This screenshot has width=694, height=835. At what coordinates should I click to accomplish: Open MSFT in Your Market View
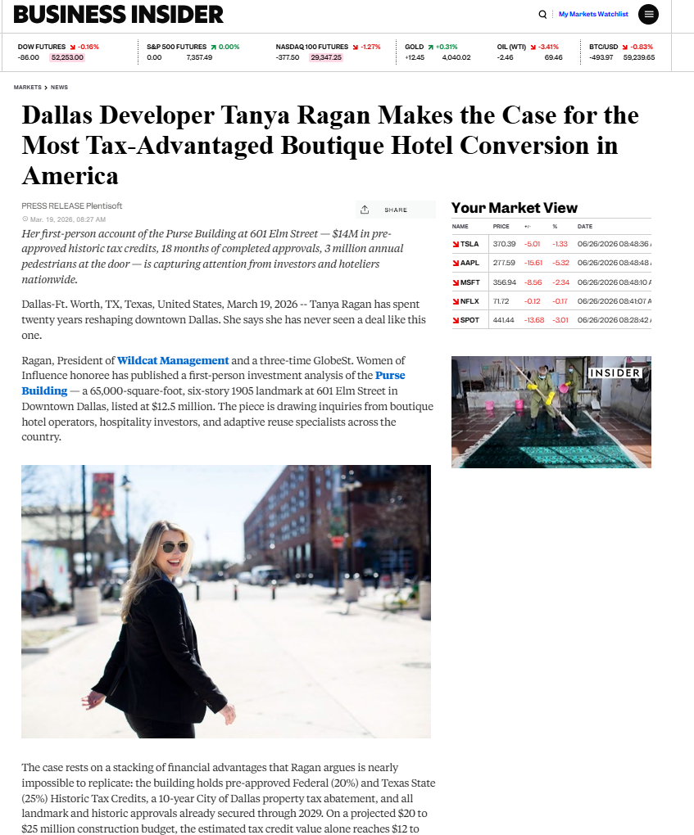(x=470, y=282)
